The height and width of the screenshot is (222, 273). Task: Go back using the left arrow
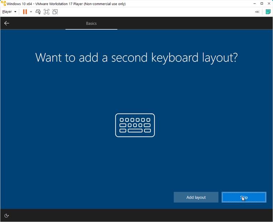click(x=6, y=23)
